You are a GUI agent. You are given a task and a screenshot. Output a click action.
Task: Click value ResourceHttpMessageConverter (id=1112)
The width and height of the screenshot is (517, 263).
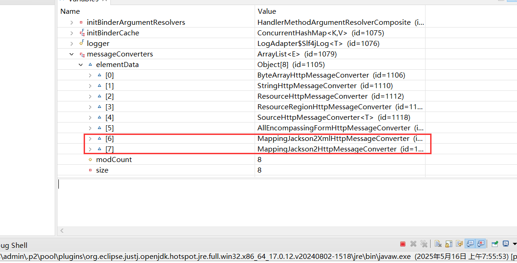tap(330, 96)
